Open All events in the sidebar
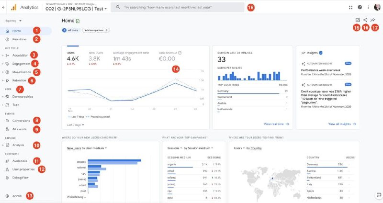Image resolution: width=383 pixels, height=203 pixels. (x=20, y=129)
